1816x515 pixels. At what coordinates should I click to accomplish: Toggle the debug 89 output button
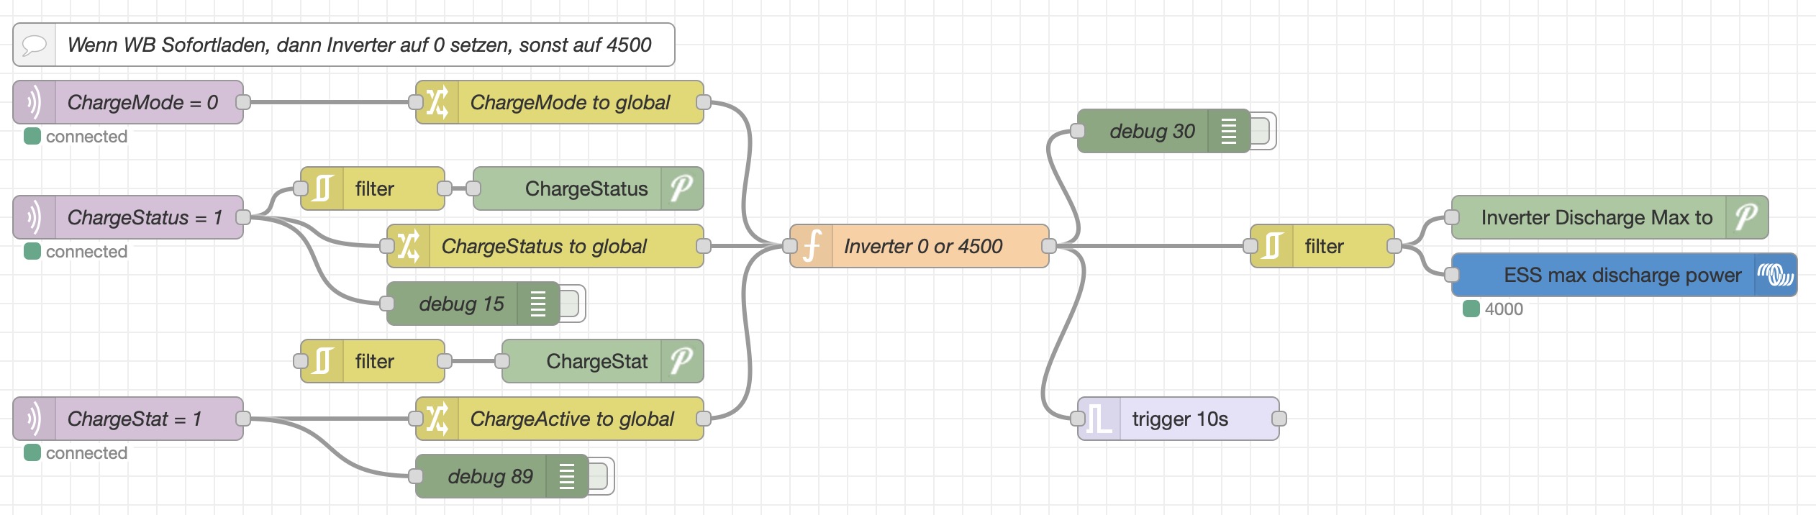(599, 477)
